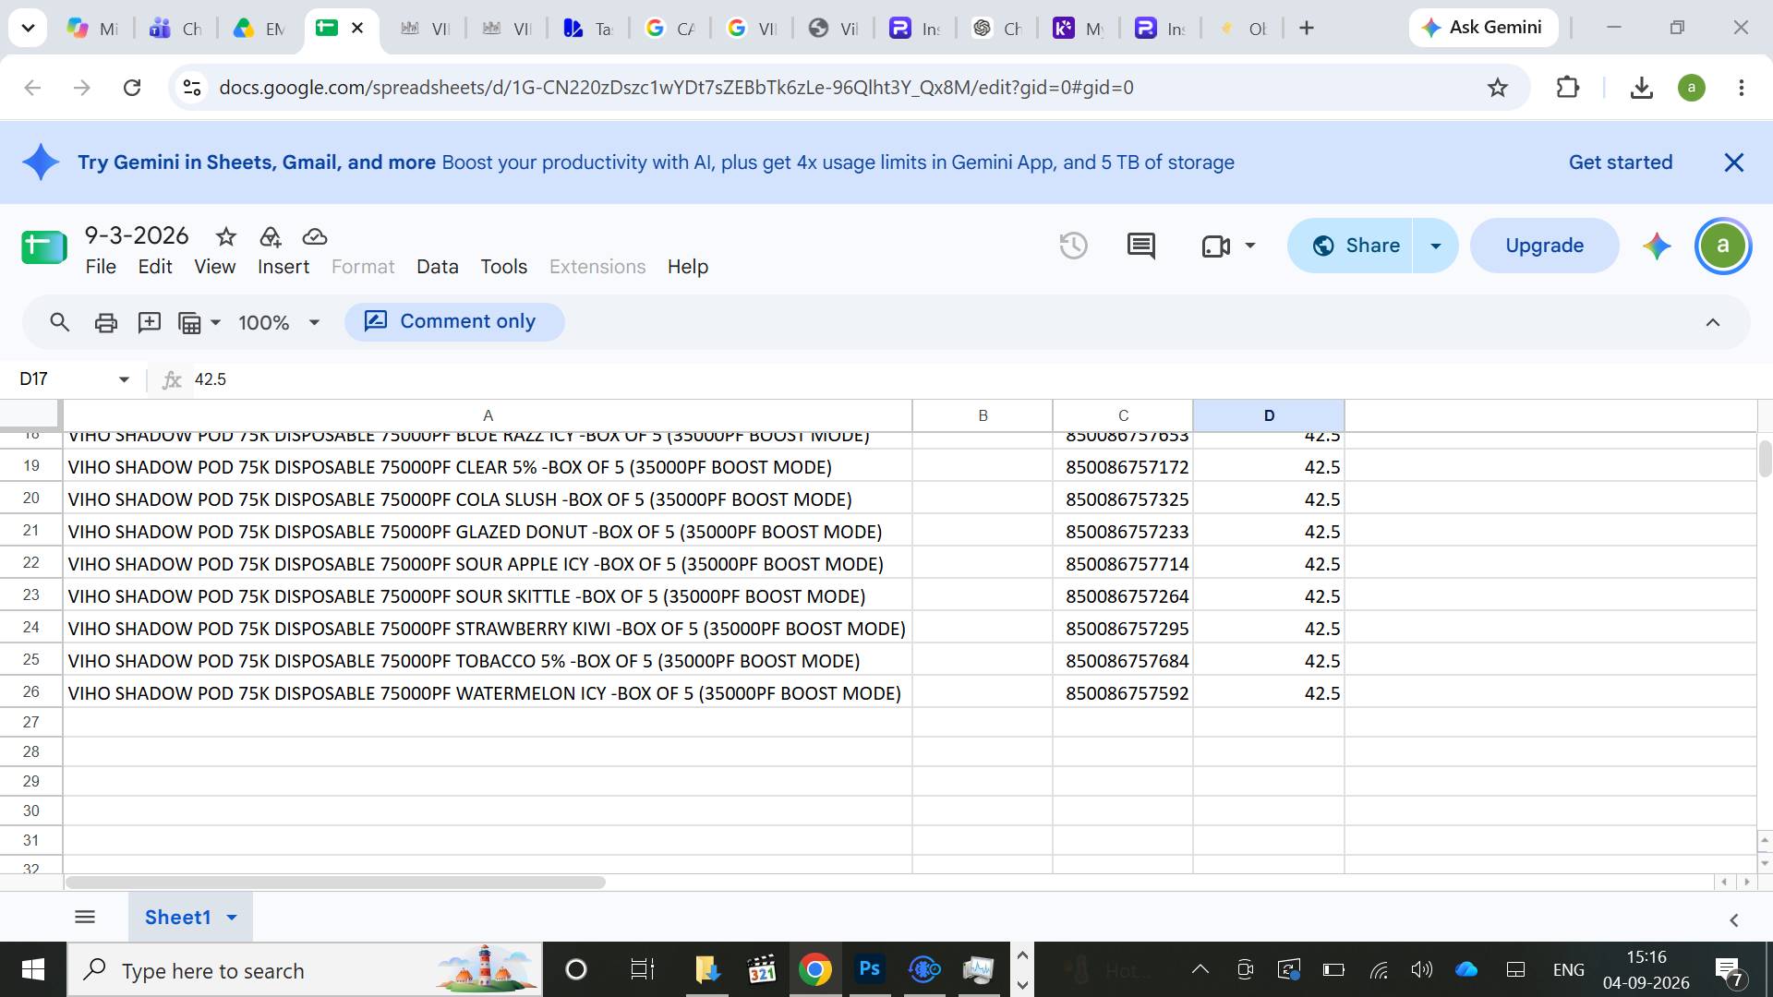Open the search magnifier in toolbar

coord(60,322)
